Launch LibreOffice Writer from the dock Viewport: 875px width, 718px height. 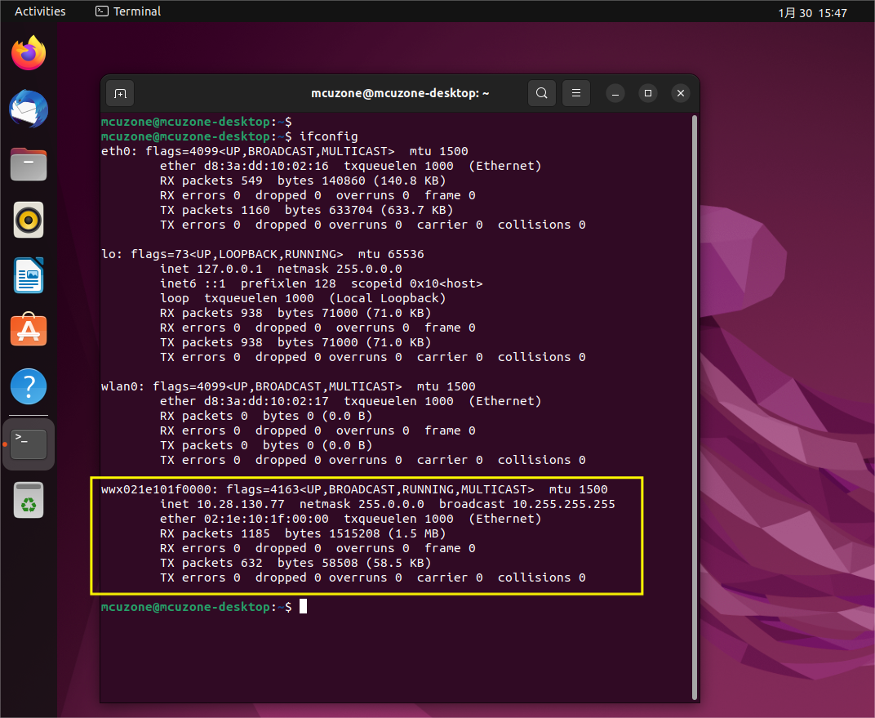click(x=29, y=275)
